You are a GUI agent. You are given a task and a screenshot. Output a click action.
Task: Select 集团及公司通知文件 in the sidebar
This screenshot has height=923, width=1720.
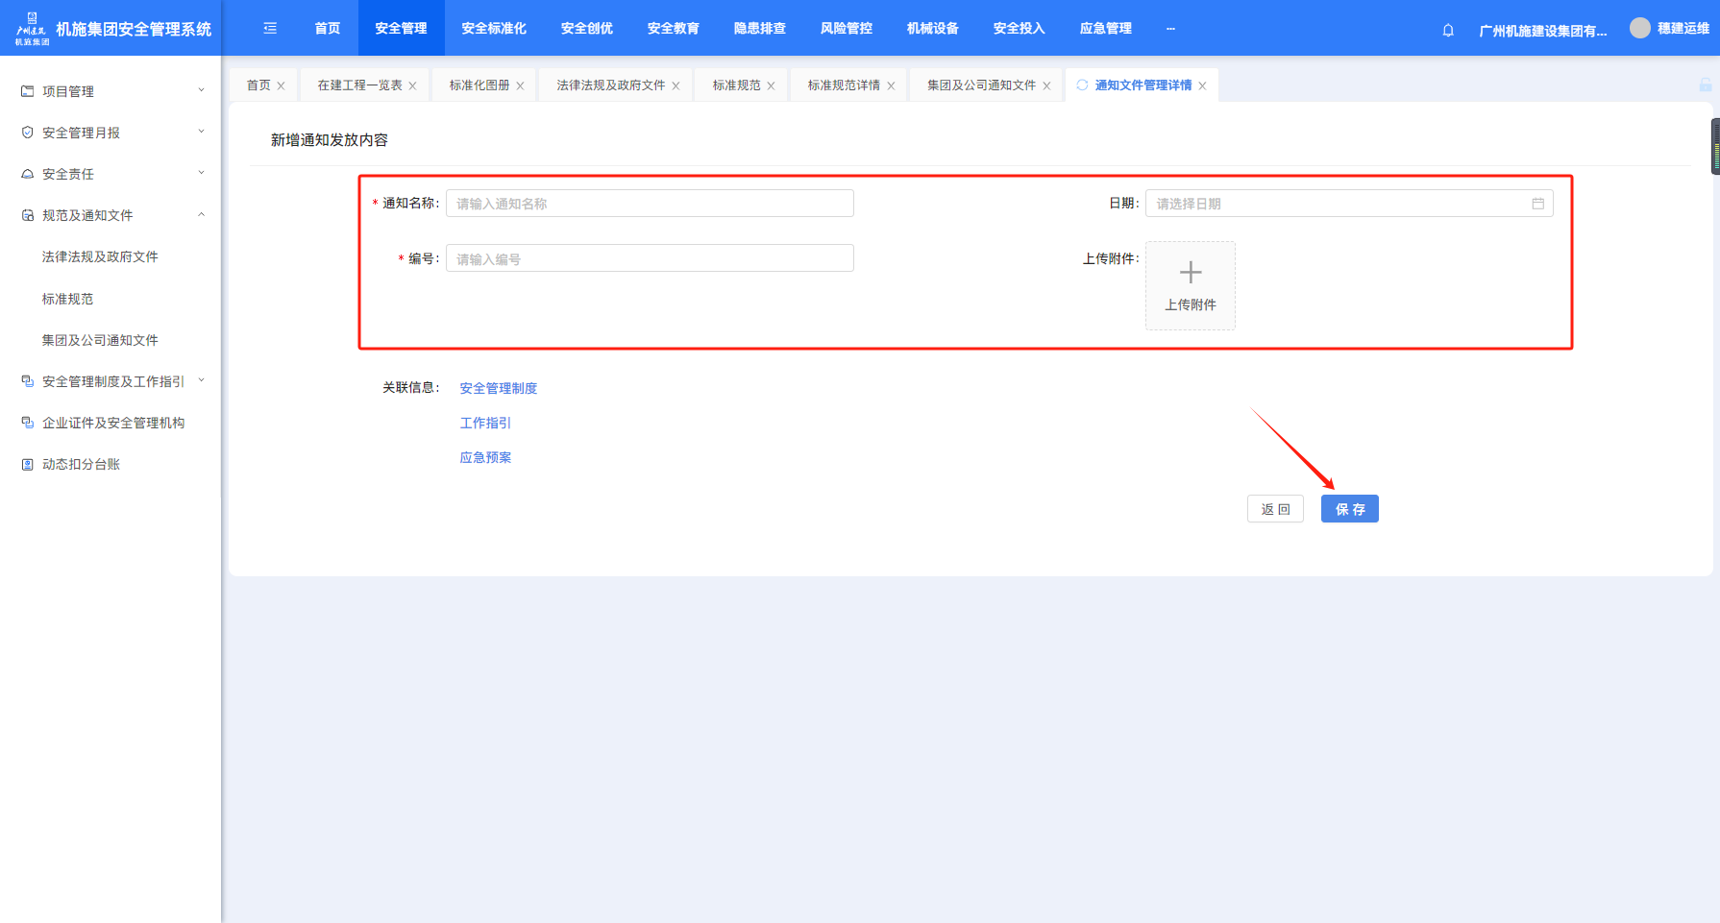[x=100, y=340]
